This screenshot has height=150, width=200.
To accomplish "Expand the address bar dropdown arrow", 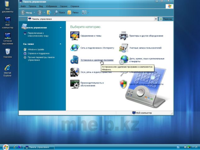I will 156,19.
